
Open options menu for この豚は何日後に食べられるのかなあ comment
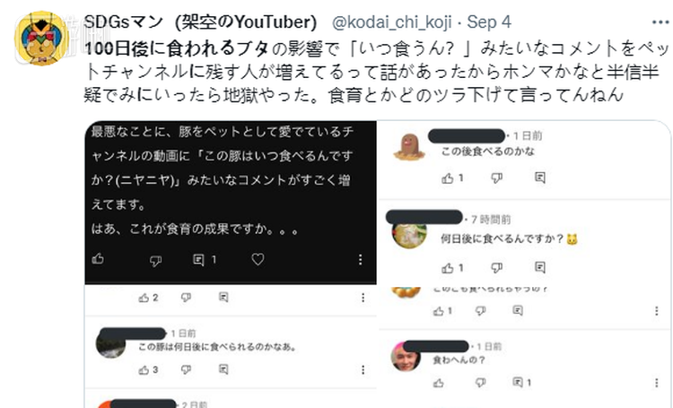[x=363, y=369]
